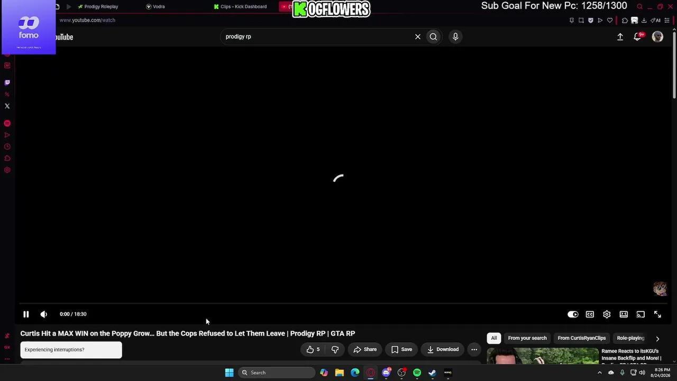The height and width of the screenshot is (381, 677).
Task: Toggle the autoplay switch
Action: (x=573, y=314)
